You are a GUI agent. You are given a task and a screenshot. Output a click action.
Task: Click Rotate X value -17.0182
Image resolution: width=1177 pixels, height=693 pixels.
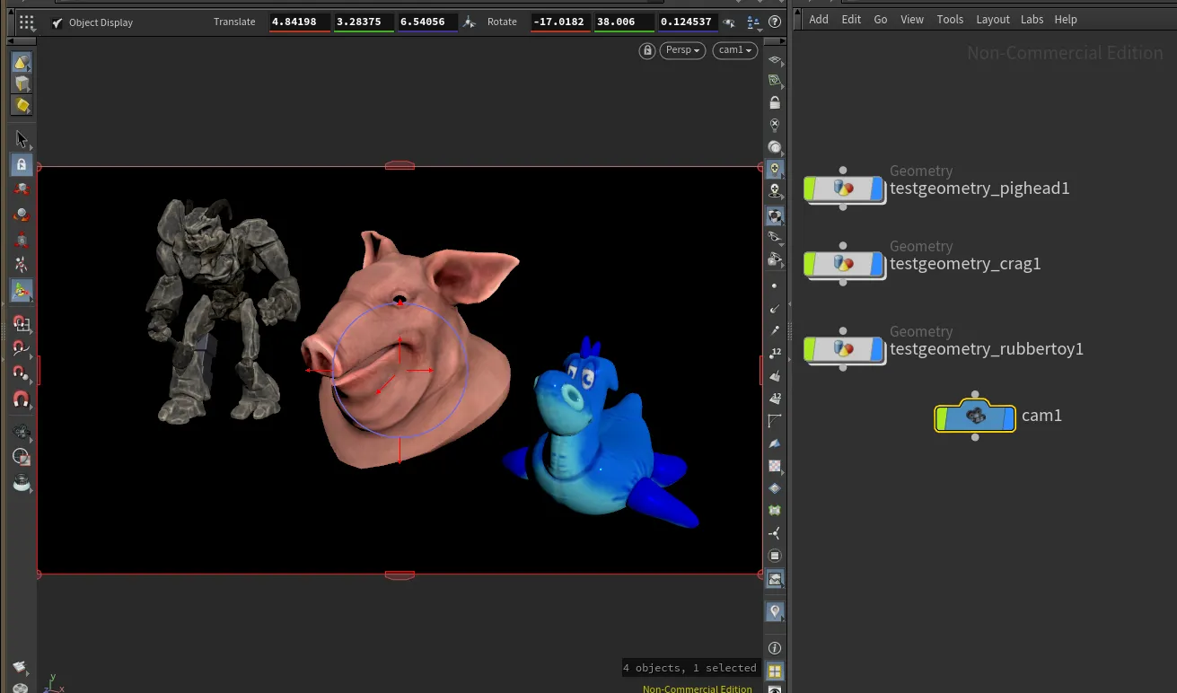[560, 22]
